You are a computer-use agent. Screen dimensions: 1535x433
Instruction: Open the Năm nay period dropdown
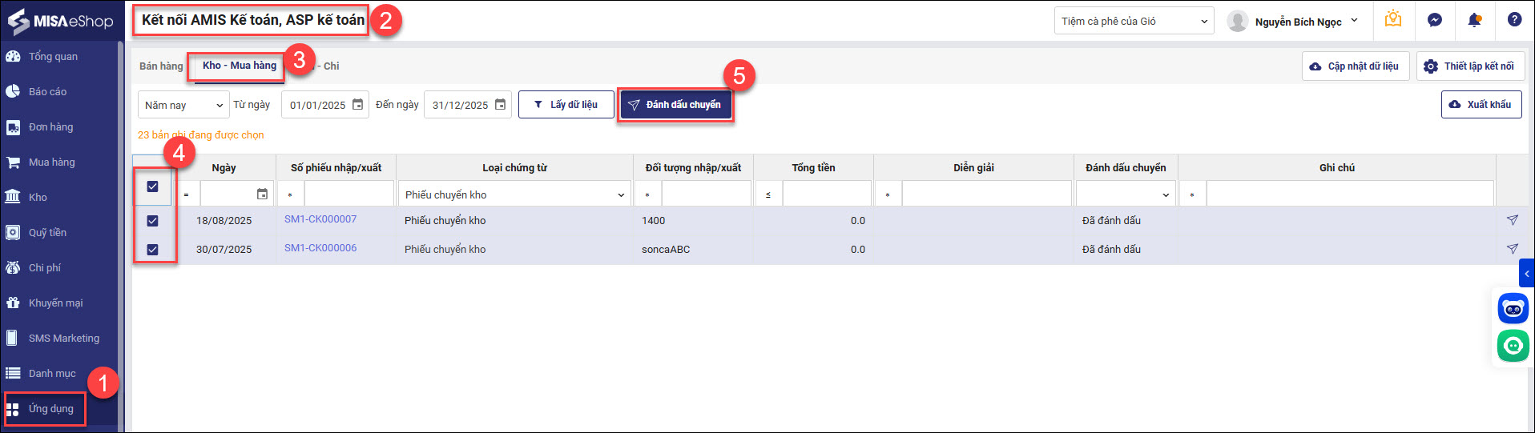point(184,105)
